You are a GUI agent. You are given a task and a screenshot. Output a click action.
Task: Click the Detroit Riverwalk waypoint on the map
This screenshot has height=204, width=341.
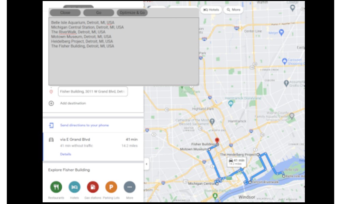point(250,182)
